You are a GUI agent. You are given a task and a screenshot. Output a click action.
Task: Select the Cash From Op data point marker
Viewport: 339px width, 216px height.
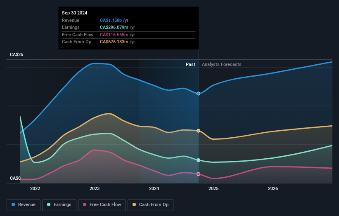click(x=199, y=131)
